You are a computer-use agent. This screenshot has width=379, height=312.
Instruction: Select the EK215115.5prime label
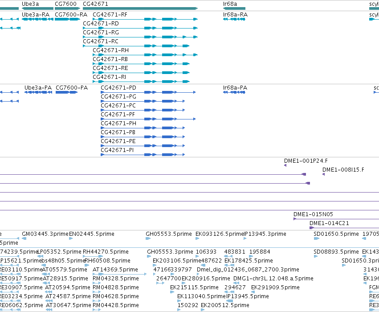coord(194,287)
